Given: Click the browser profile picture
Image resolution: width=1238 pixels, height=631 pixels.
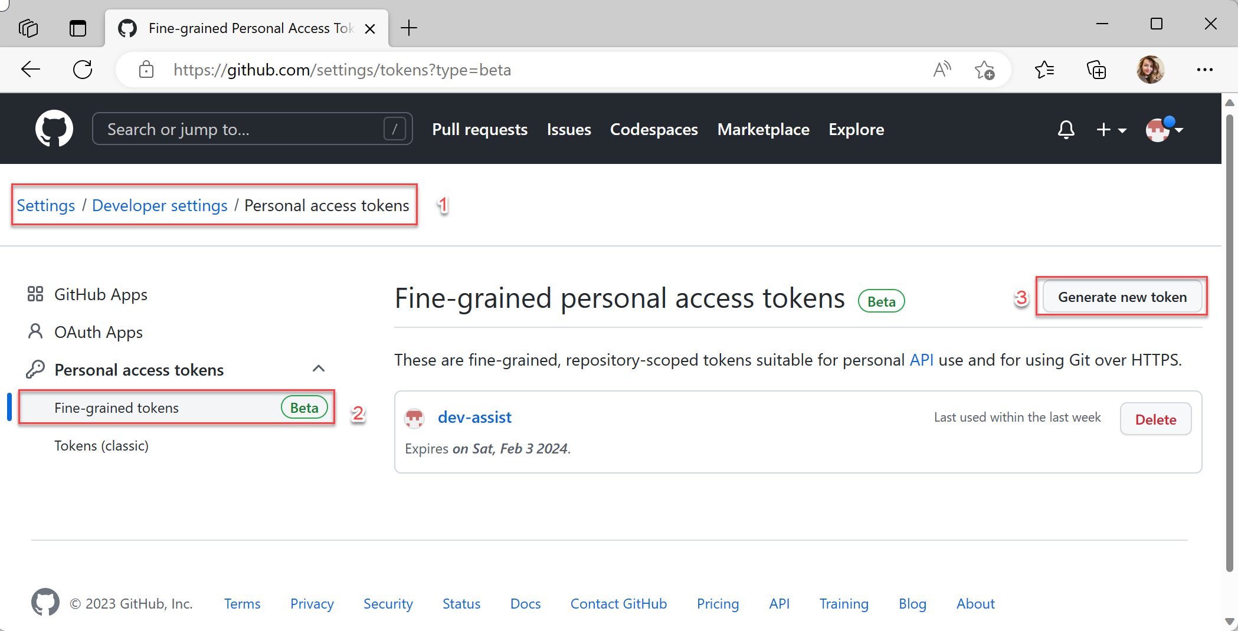Looking at the screenshot, I should click(1150, 70).
